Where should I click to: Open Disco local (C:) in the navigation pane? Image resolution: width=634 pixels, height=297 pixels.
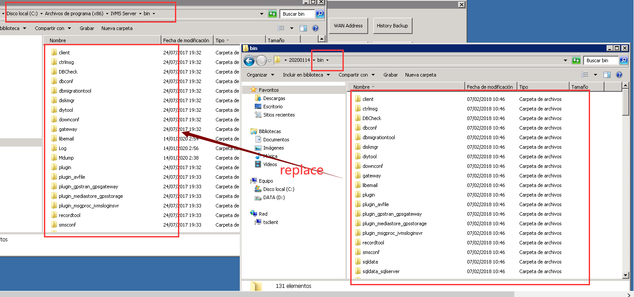point(278,189)
